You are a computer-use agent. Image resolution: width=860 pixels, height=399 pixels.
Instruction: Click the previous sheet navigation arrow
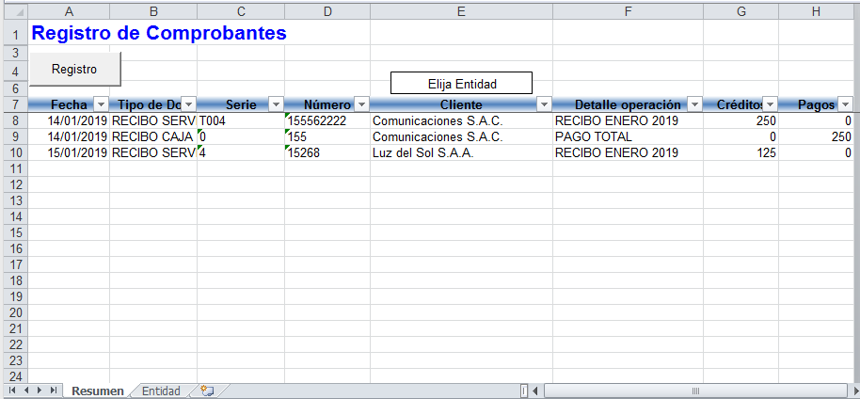[25, 391]
